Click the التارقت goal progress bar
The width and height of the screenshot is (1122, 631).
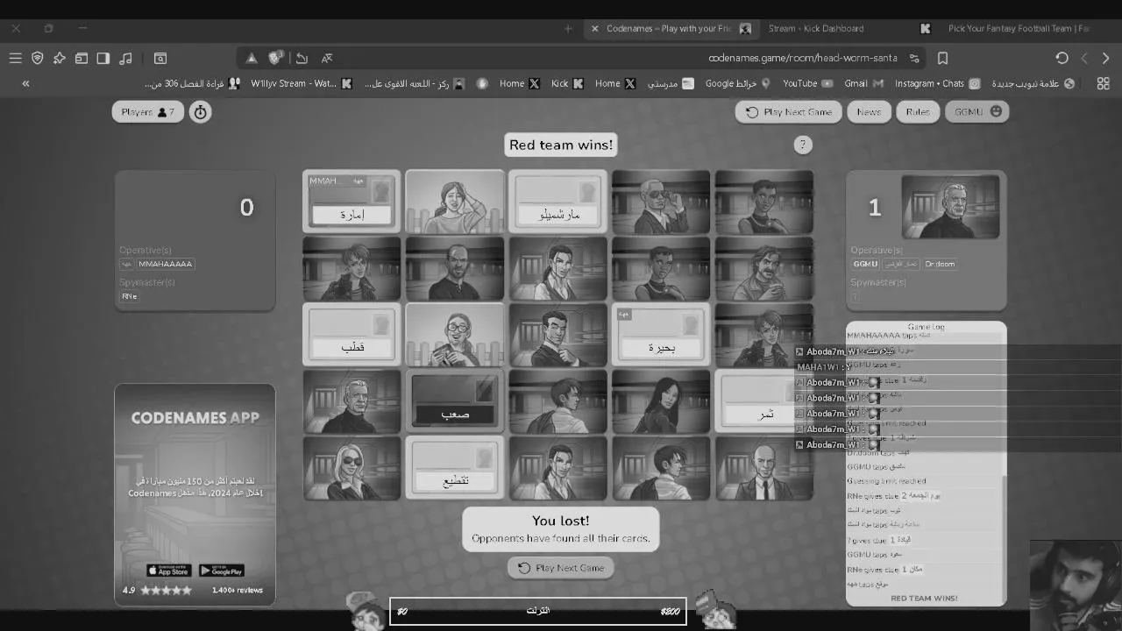point(538,611)
